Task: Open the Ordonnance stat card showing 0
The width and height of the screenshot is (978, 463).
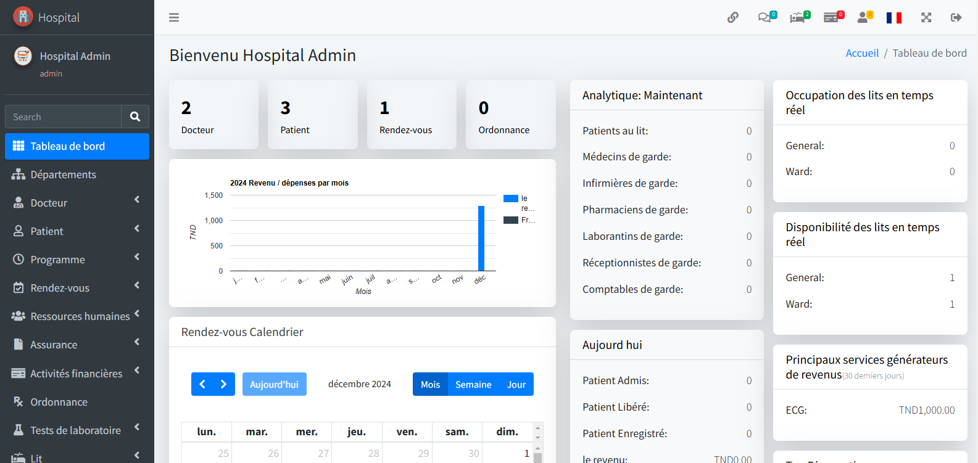Action: pyautogui.click(x=511, y=115)
